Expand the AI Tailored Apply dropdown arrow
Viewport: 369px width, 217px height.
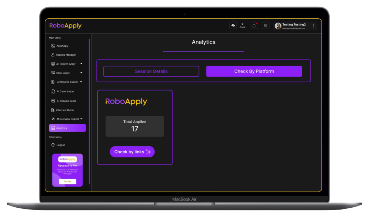(81, 64)
